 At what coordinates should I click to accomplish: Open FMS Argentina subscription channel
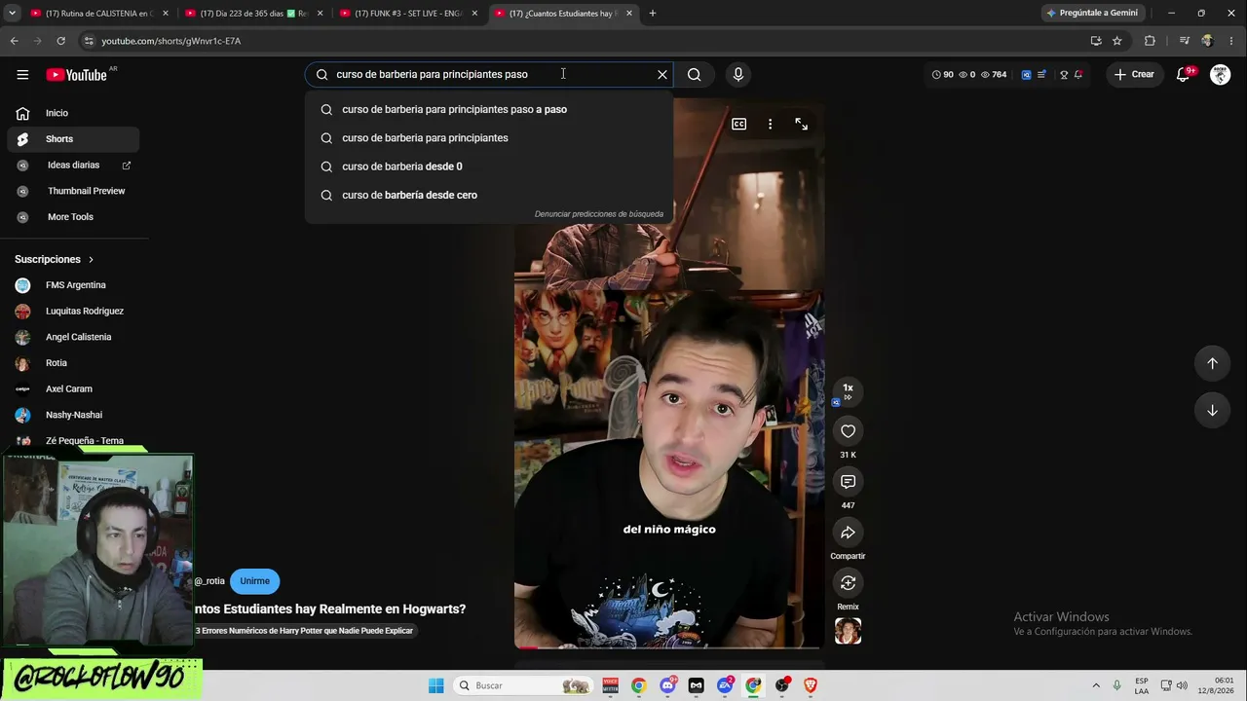tap(73, 285)
